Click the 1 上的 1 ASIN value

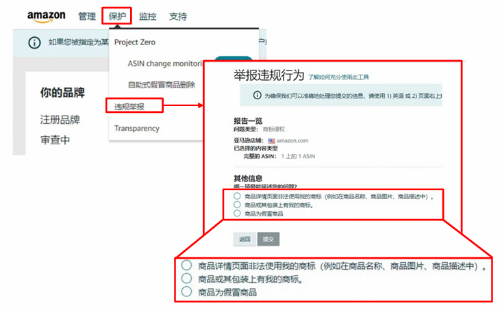pyautogui.click(x=298, y=157)
